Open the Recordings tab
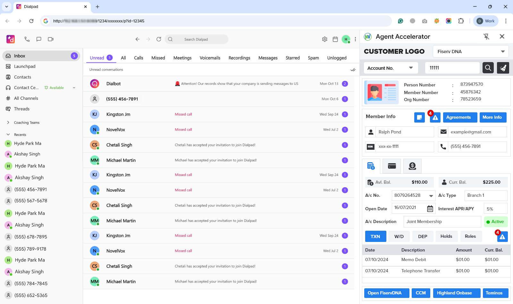This screenshot has height=304, width=513. tap(239, 58)
